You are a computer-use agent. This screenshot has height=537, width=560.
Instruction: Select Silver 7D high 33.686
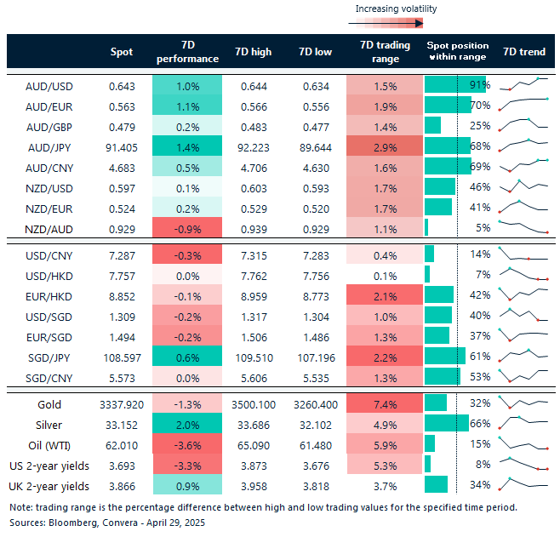point(254,425)
